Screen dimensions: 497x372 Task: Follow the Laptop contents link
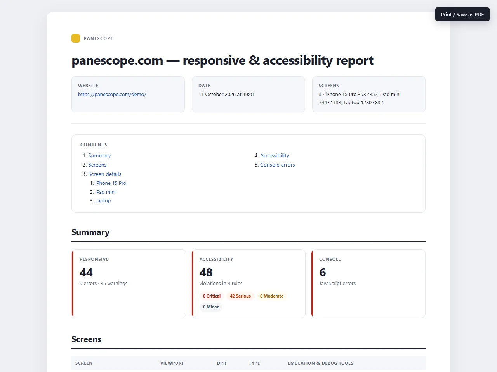coord(103,200)
